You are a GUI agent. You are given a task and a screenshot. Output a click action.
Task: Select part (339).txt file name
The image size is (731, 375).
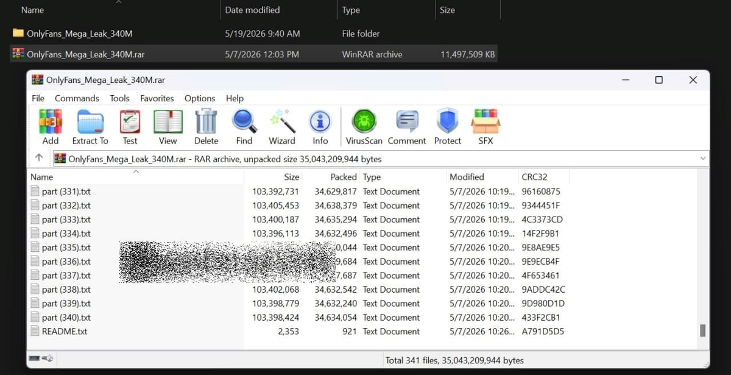click(66, 304)
